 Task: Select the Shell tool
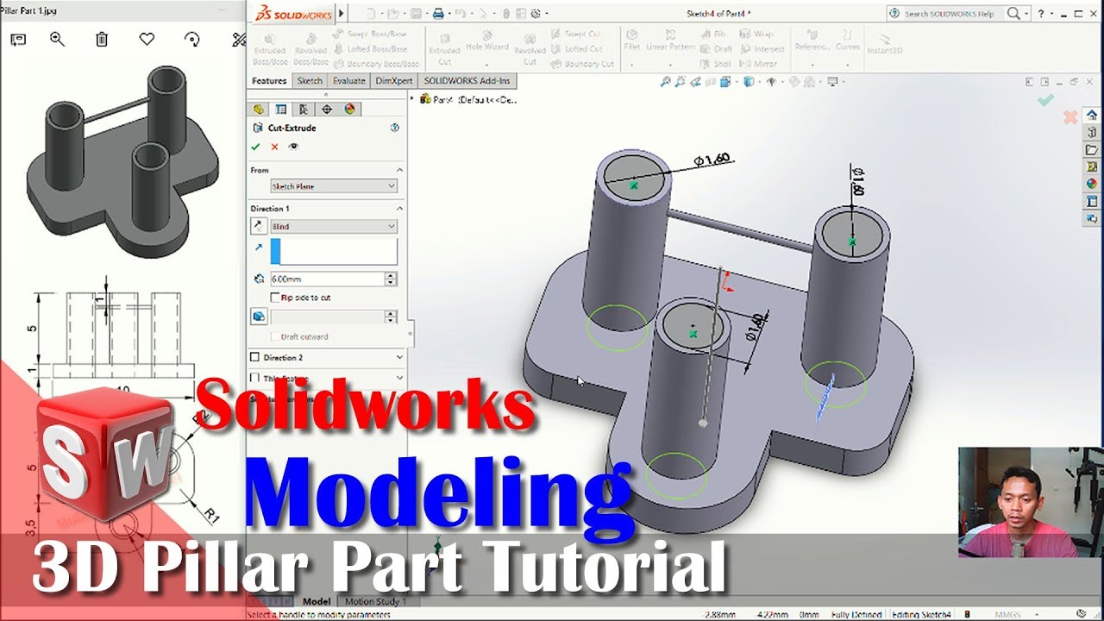coord(716,64)
